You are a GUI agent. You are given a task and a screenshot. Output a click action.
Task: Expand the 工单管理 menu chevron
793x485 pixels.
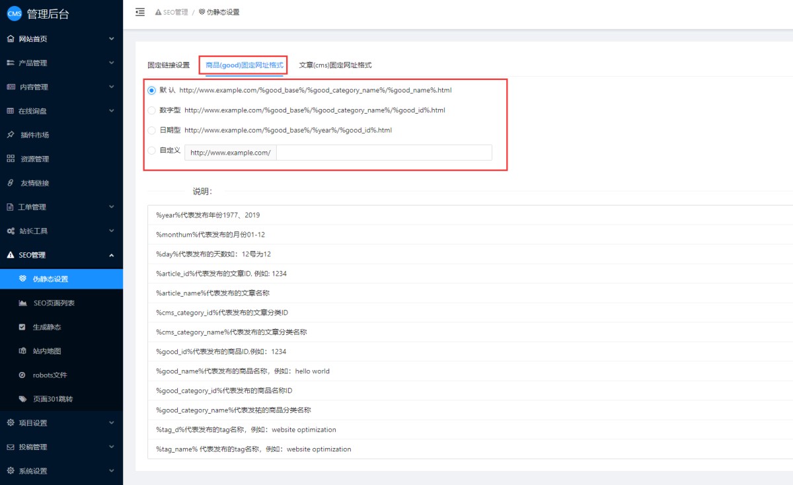112,207
